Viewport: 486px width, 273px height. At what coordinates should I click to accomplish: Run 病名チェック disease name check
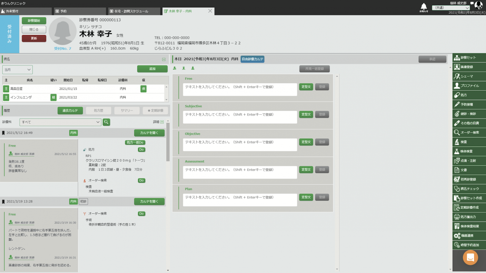(469, 189)
